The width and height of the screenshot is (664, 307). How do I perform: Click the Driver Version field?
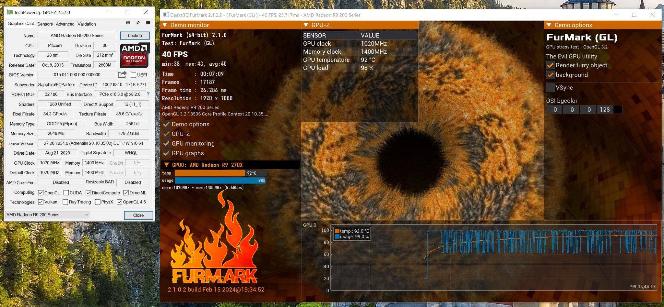(93, 143)
